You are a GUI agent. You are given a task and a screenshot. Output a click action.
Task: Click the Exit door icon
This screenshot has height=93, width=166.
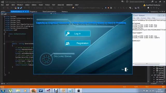click(126, 69)
